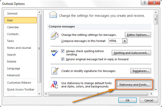The height and width of the screenshot is (107, 162).
Task: Click the horizontal scrollbar right arrow
Action: click(152, 94)
